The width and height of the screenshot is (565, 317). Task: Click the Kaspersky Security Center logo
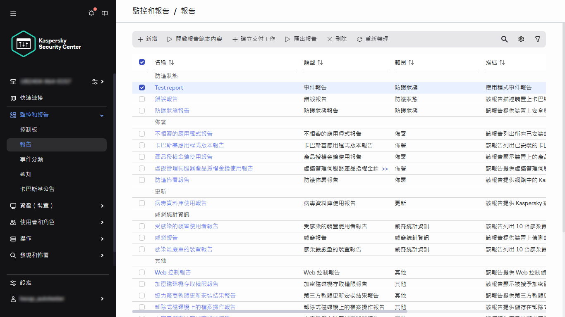pos(45,43)
